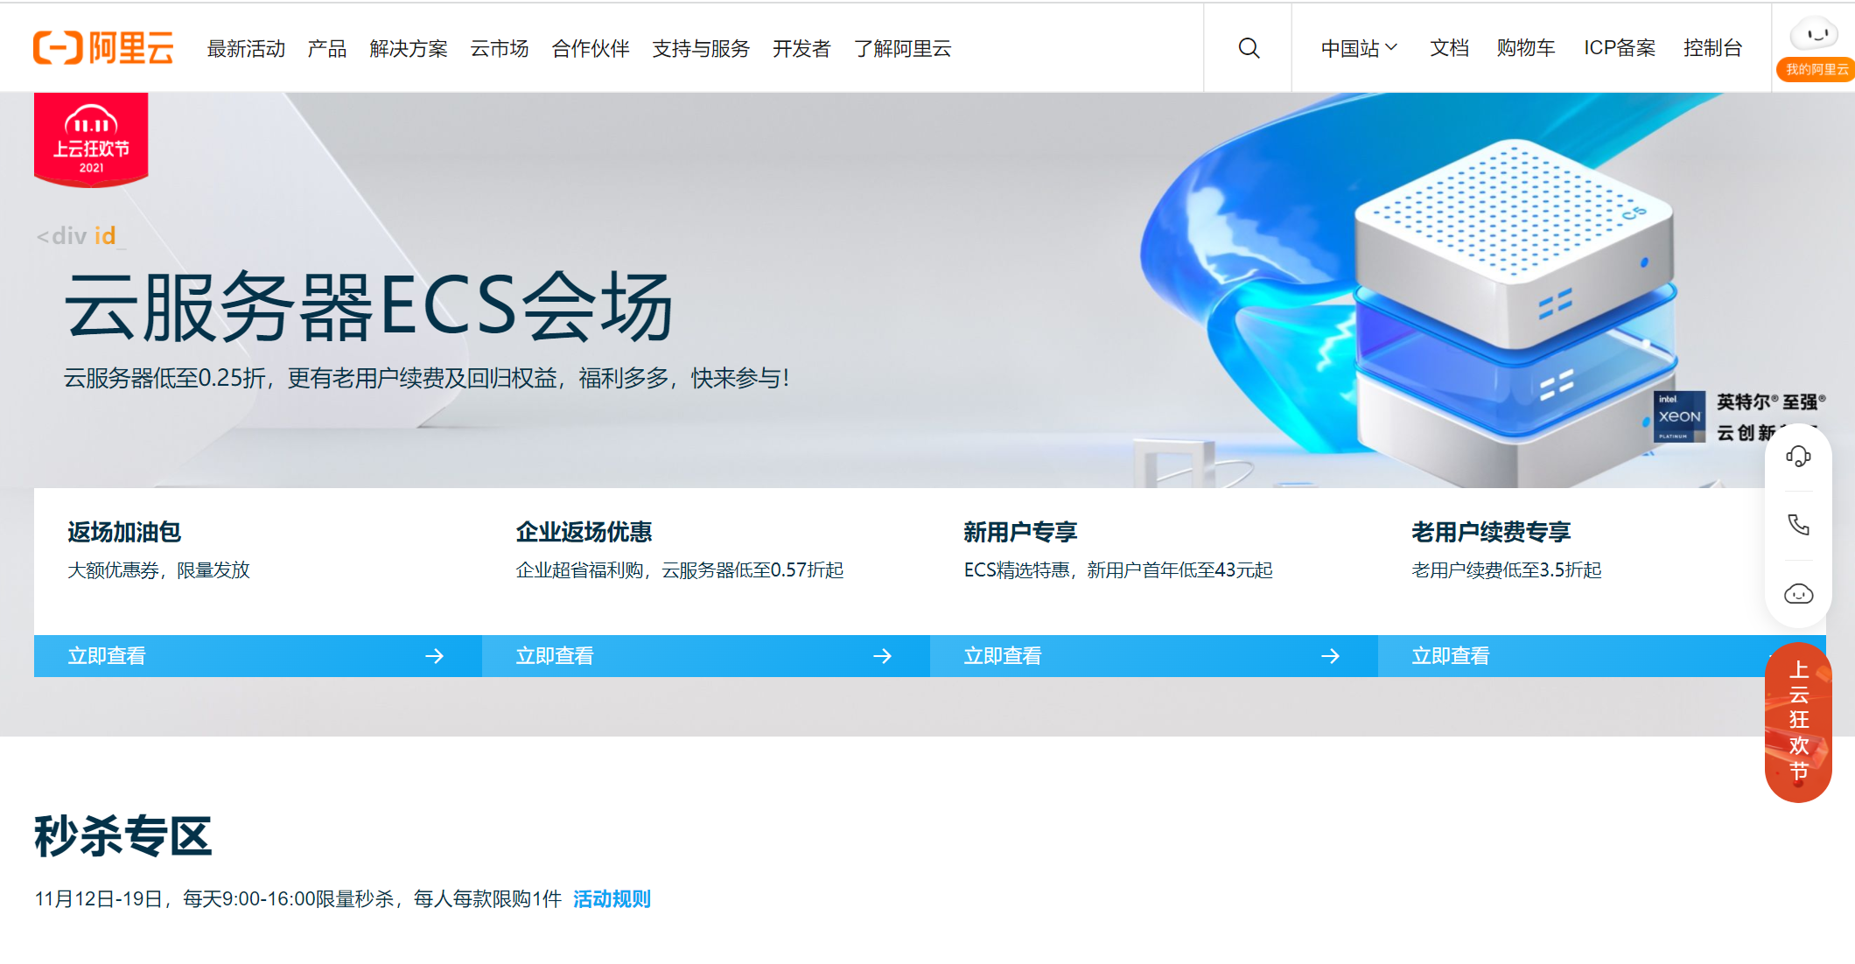Image resolution: width=1855 pixels, height=964 pixels.
Task: Click the phone contact icon
Action: [x=1798, y=525]
